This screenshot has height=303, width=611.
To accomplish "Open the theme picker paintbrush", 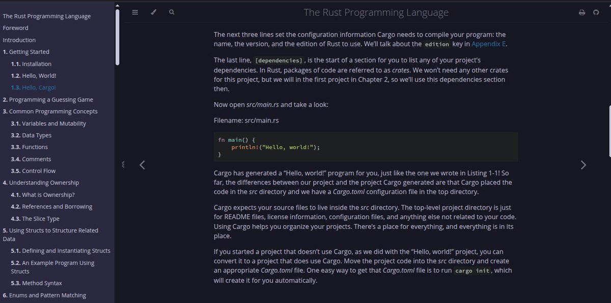I will (x=153, y=12).
